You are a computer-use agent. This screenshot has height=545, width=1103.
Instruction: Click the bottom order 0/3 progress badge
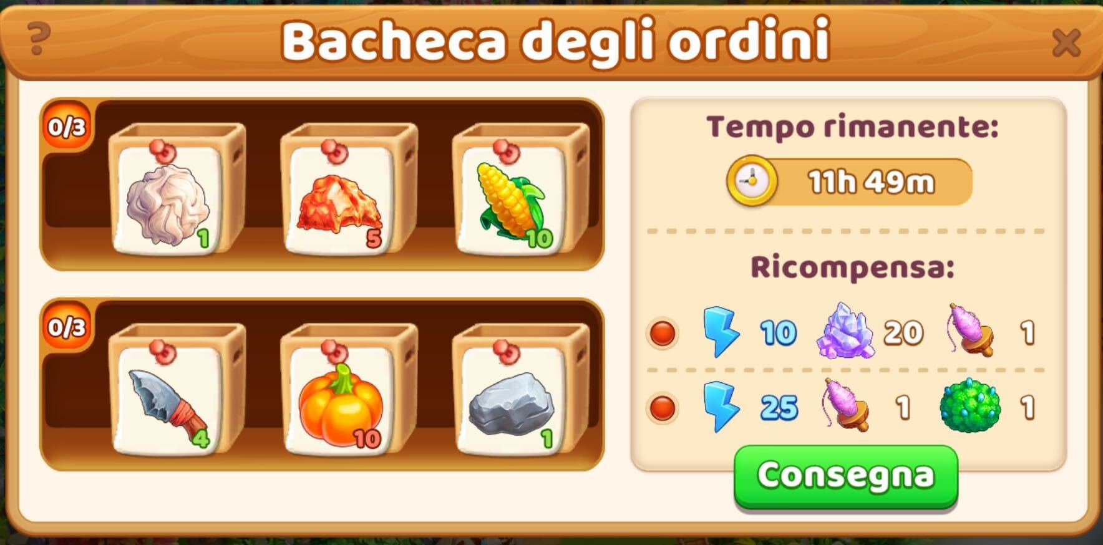tap(67, 326)
